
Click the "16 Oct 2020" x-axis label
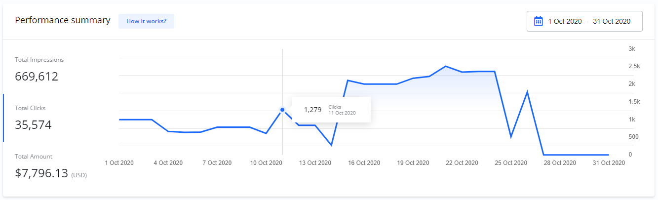click(364, 163)
